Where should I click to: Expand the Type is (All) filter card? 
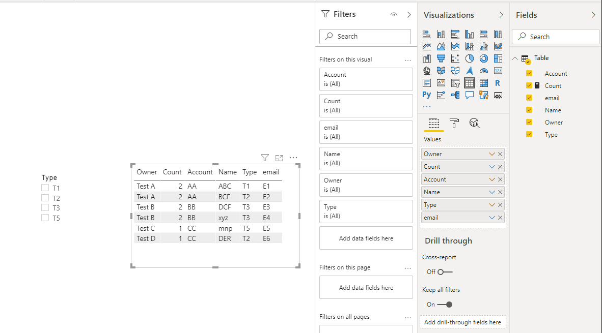click(366, 211)
